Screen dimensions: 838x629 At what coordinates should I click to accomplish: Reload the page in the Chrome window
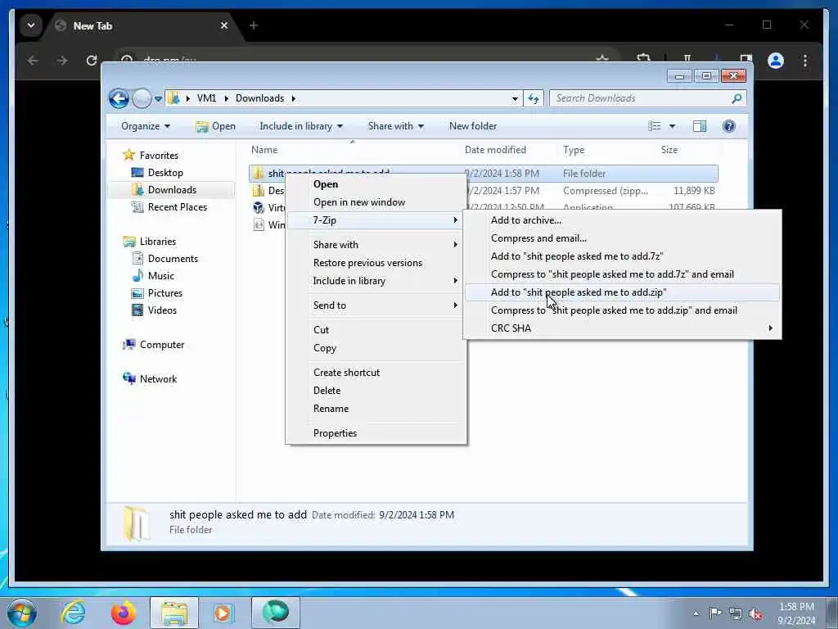(92, 61)
